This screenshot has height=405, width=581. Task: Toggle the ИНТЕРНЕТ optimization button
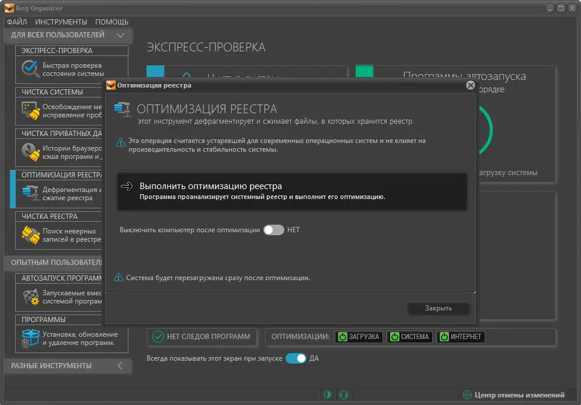pos(461,337)
